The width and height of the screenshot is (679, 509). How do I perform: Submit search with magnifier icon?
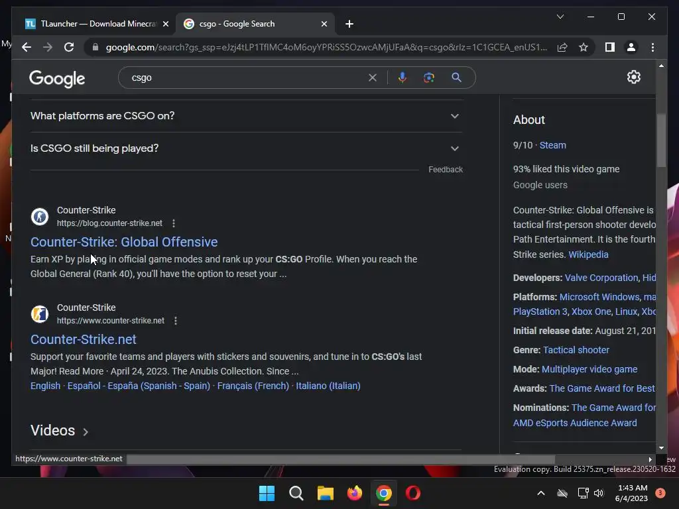point(456,78)
